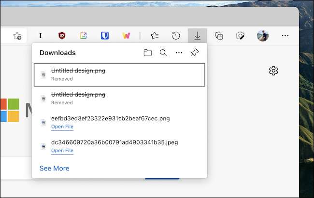Click file name dc346609720a36b00791ad4903341b35.jpeg
The image size is (314, 198).
(114, 142)
